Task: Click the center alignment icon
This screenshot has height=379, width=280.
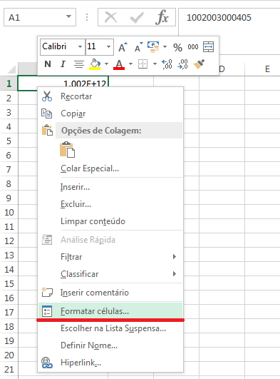Action: coord(79,64)
